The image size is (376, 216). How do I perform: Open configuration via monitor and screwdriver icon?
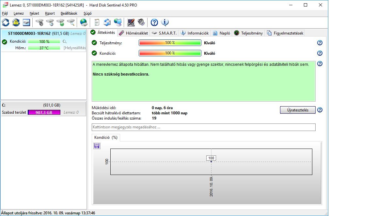pos(131,22)
